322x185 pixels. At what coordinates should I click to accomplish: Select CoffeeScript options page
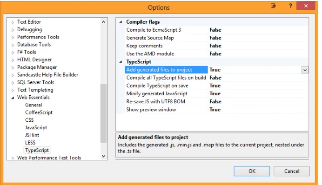(x=39, y=112)
